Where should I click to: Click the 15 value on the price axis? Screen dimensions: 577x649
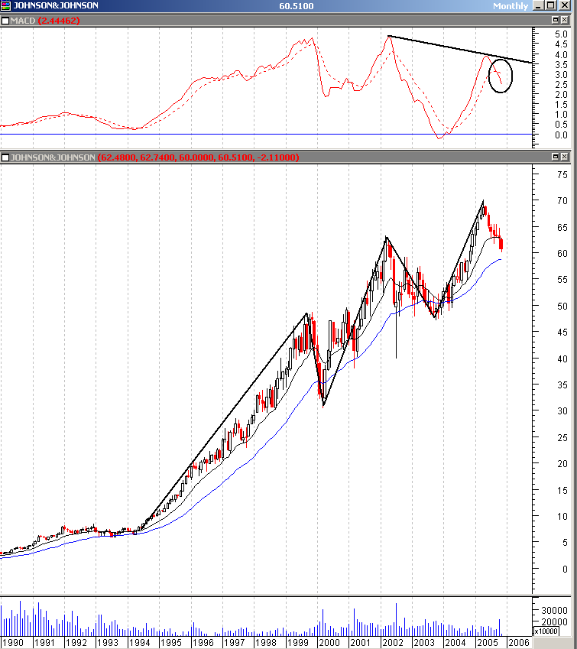point(562,491)
